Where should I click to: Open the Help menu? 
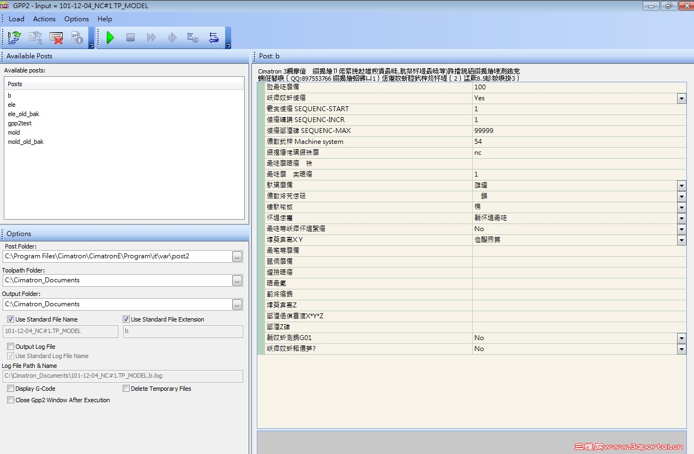105,19
